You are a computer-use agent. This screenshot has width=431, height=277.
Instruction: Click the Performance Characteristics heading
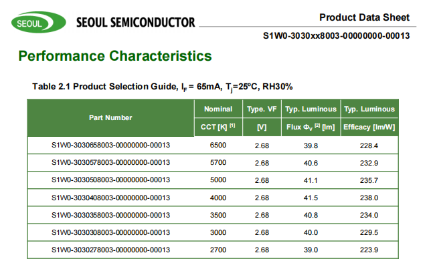[x=115, y=56]
